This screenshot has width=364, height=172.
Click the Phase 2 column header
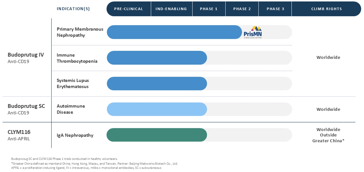[x=242, y=9]
